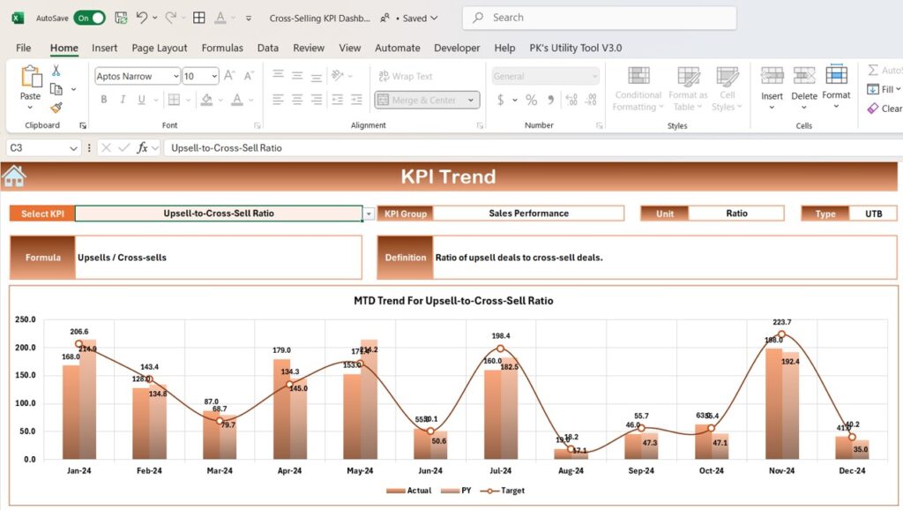Image resolution: width=903 pixels, height=510 pixels.
Task: Click the Fill Color bucket
Action: coord(206,100)
